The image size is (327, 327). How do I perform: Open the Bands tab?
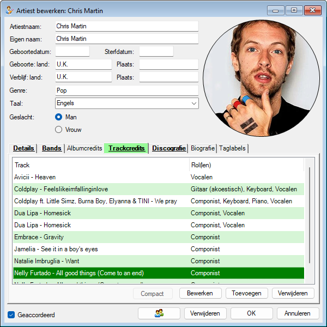pyautogui.click(x=52, y=148)
